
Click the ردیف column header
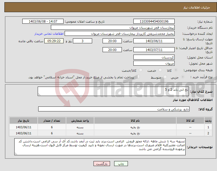[208, 121]
